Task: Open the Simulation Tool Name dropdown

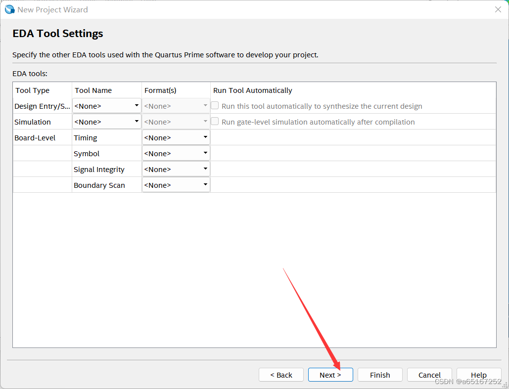Action: (107, 122)
